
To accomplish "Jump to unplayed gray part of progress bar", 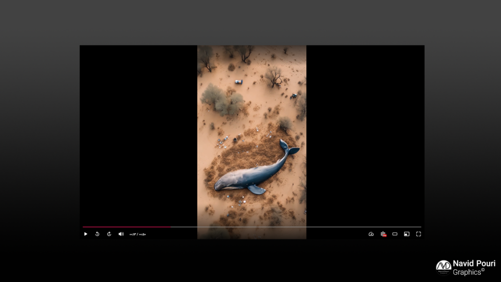I will (296, 227).
